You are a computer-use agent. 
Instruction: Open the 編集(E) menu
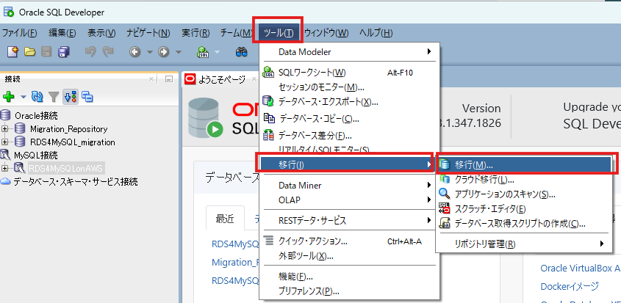pos(62,33)
